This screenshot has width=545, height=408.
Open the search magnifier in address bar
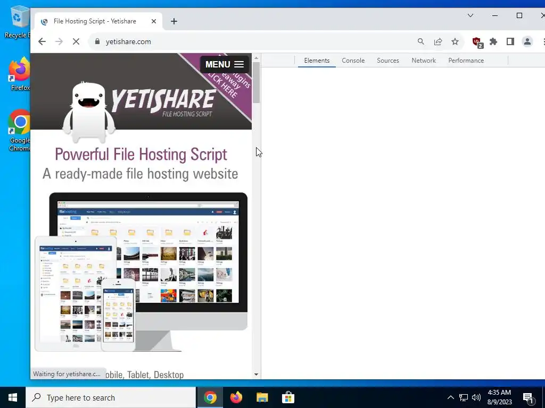click(x=421, y=41)
